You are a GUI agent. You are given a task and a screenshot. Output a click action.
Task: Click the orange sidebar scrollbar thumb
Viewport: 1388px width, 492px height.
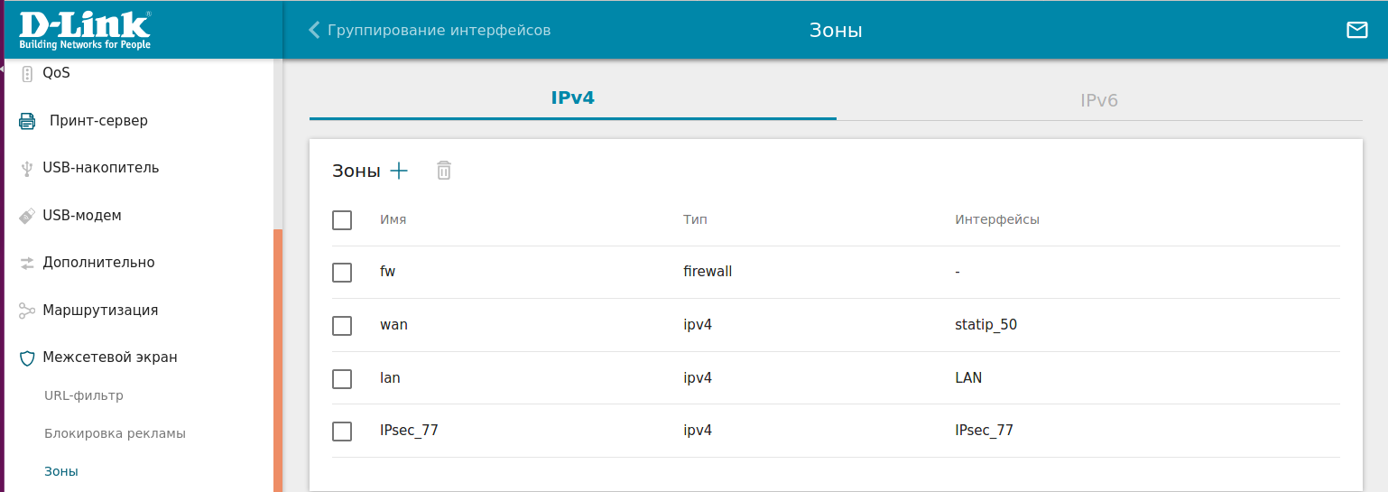point(278,361)
